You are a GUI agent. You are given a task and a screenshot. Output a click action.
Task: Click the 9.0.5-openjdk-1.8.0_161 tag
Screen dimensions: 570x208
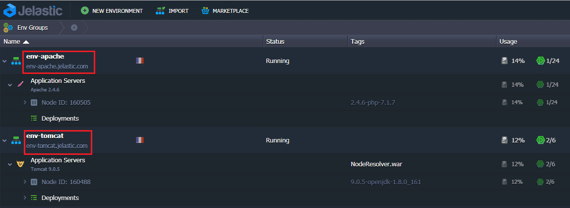pos(385,182)
